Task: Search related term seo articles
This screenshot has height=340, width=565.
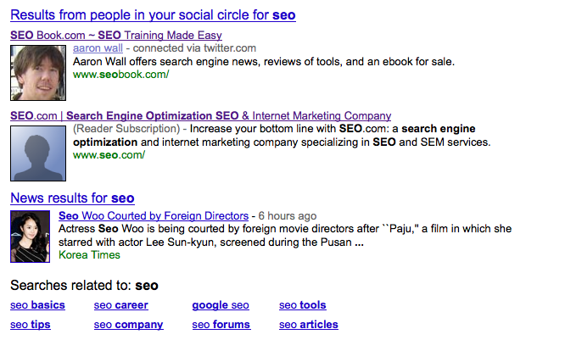Action: click(308, 325)
